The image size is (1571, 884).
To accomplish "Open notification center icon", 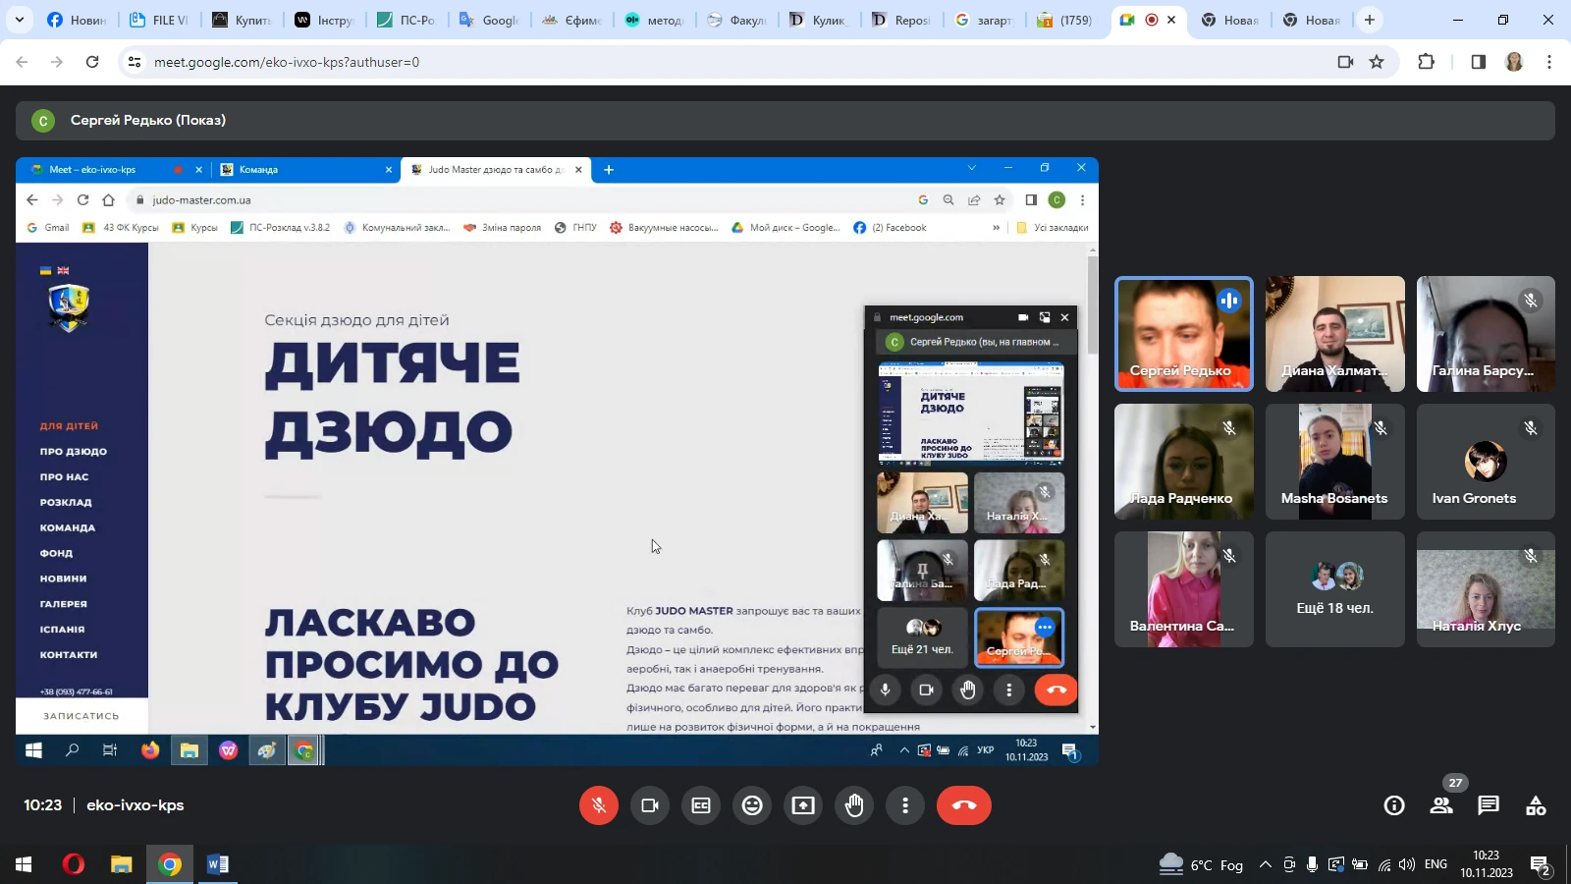I will click(1541, 865).
